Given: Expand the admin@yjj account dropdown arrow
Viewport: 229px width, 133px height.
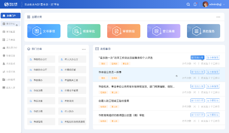Looking at the screenshot, I should tap(224, 4).
